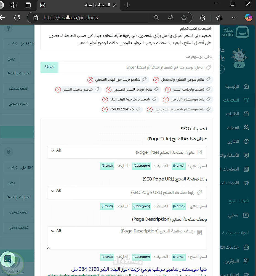
Task: Click الخيارات والكمية button in upper background product
Action: point(19,73)
